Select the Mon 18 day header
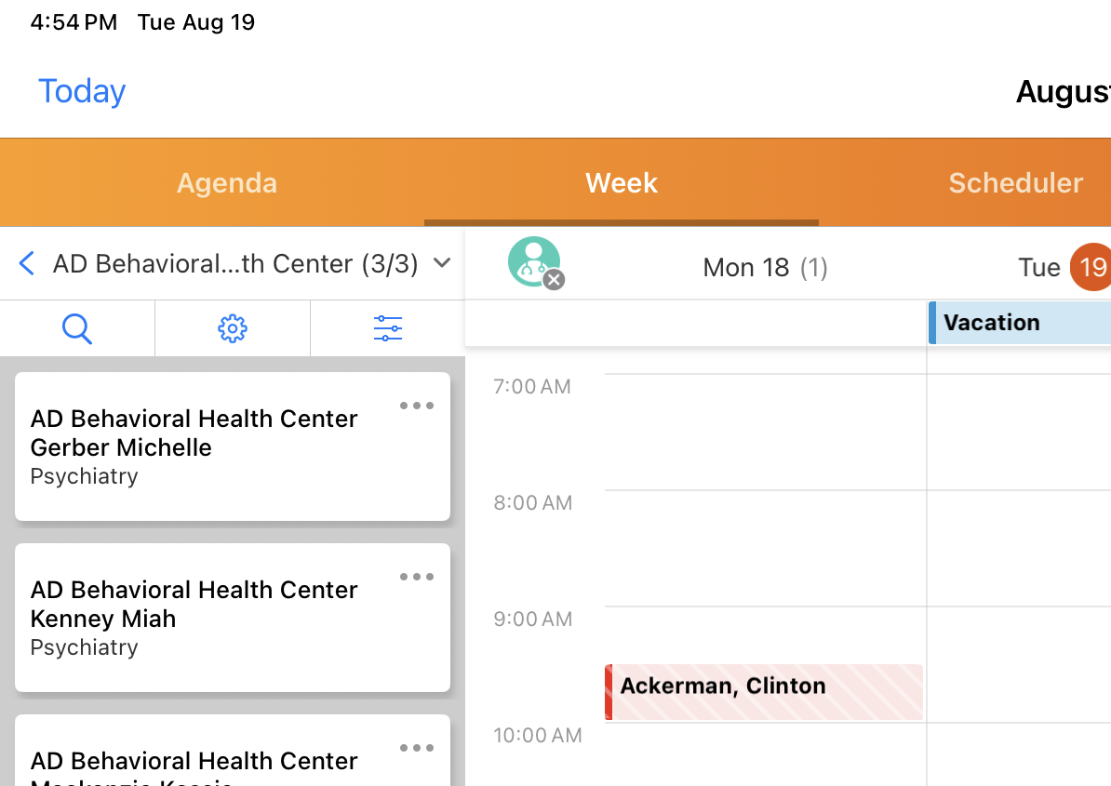The image size is (1111, 786). (765, 268)
